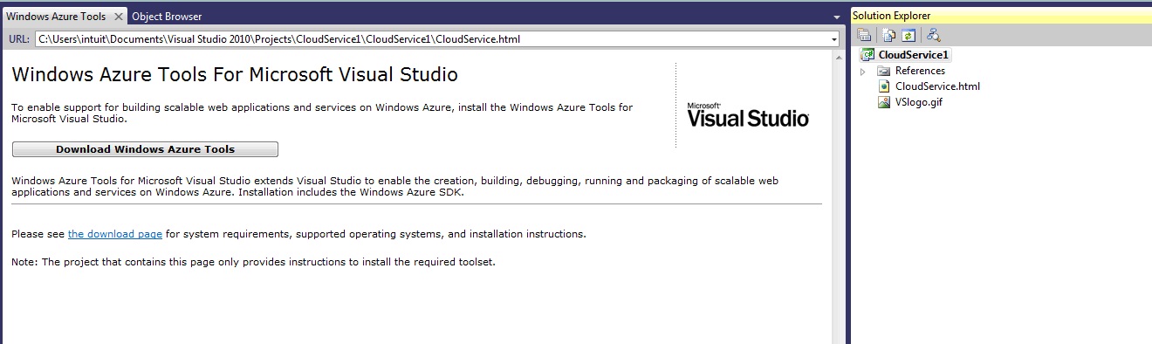Image resolution: width=1152 pixels, height=344 pixels.
Task: Select References label in Solution Explorer
Action: [920, 71]
